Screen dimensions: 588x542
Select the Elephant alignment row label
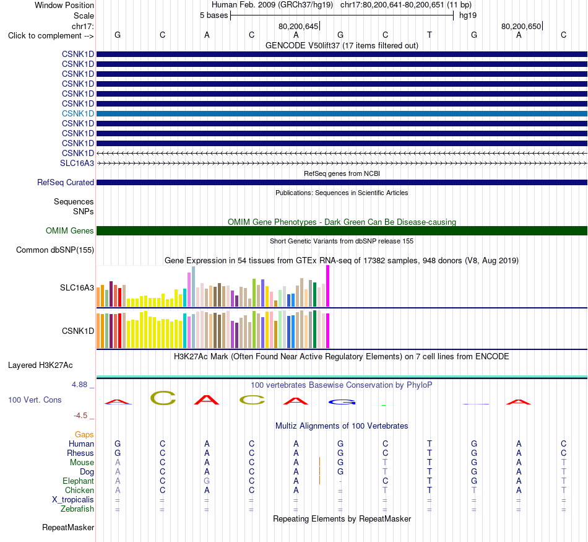point(78,481)
